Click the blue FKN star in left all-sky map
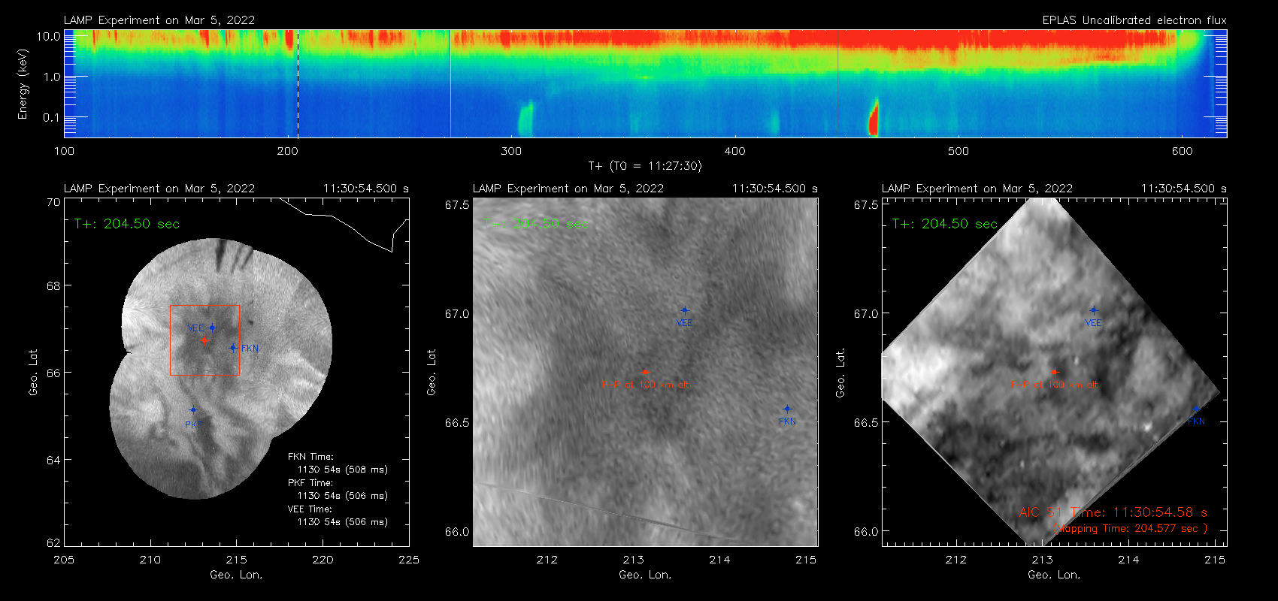1278x601 pixels. click(x=233, y=348)
